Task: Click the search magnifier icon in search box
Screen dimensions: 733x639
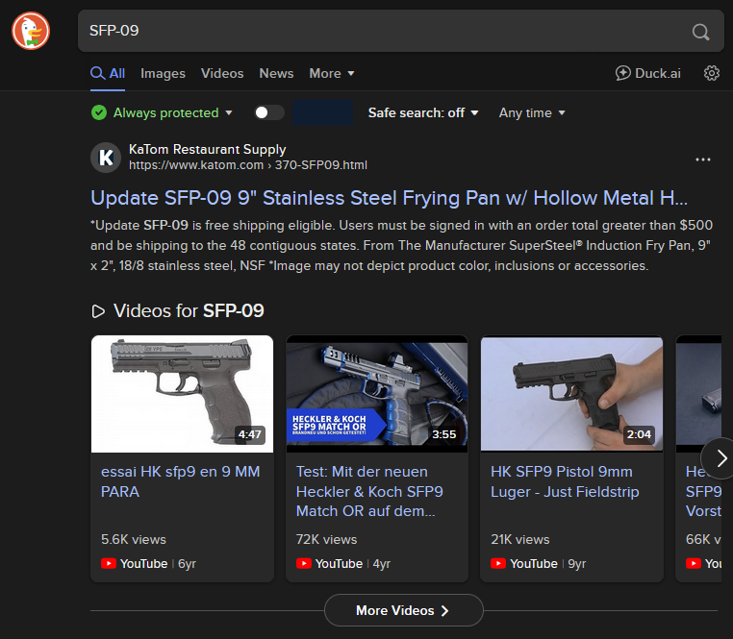Action: [700, 32]
